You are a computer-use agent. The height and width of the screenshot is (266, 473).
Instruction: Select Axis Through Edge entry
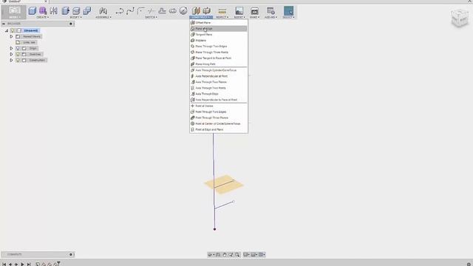tap(219, 94)
